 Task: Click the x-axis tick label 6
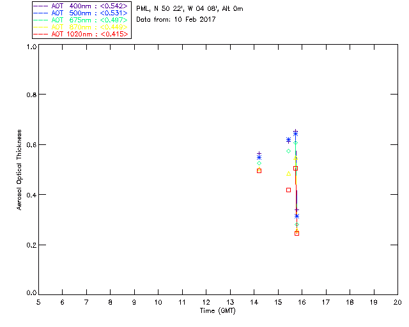pos(63,302)
